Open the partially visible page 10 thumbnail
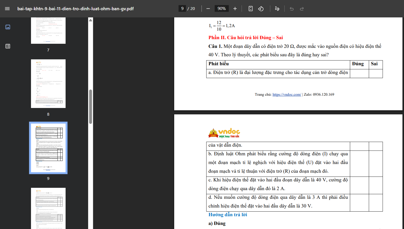This screenshot has height=229, width=404. point(48,208)
